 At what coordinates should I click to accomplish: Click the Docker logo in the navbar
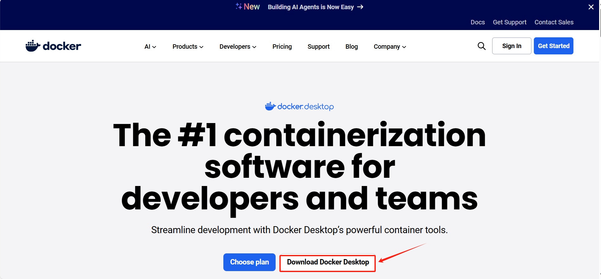53,46
